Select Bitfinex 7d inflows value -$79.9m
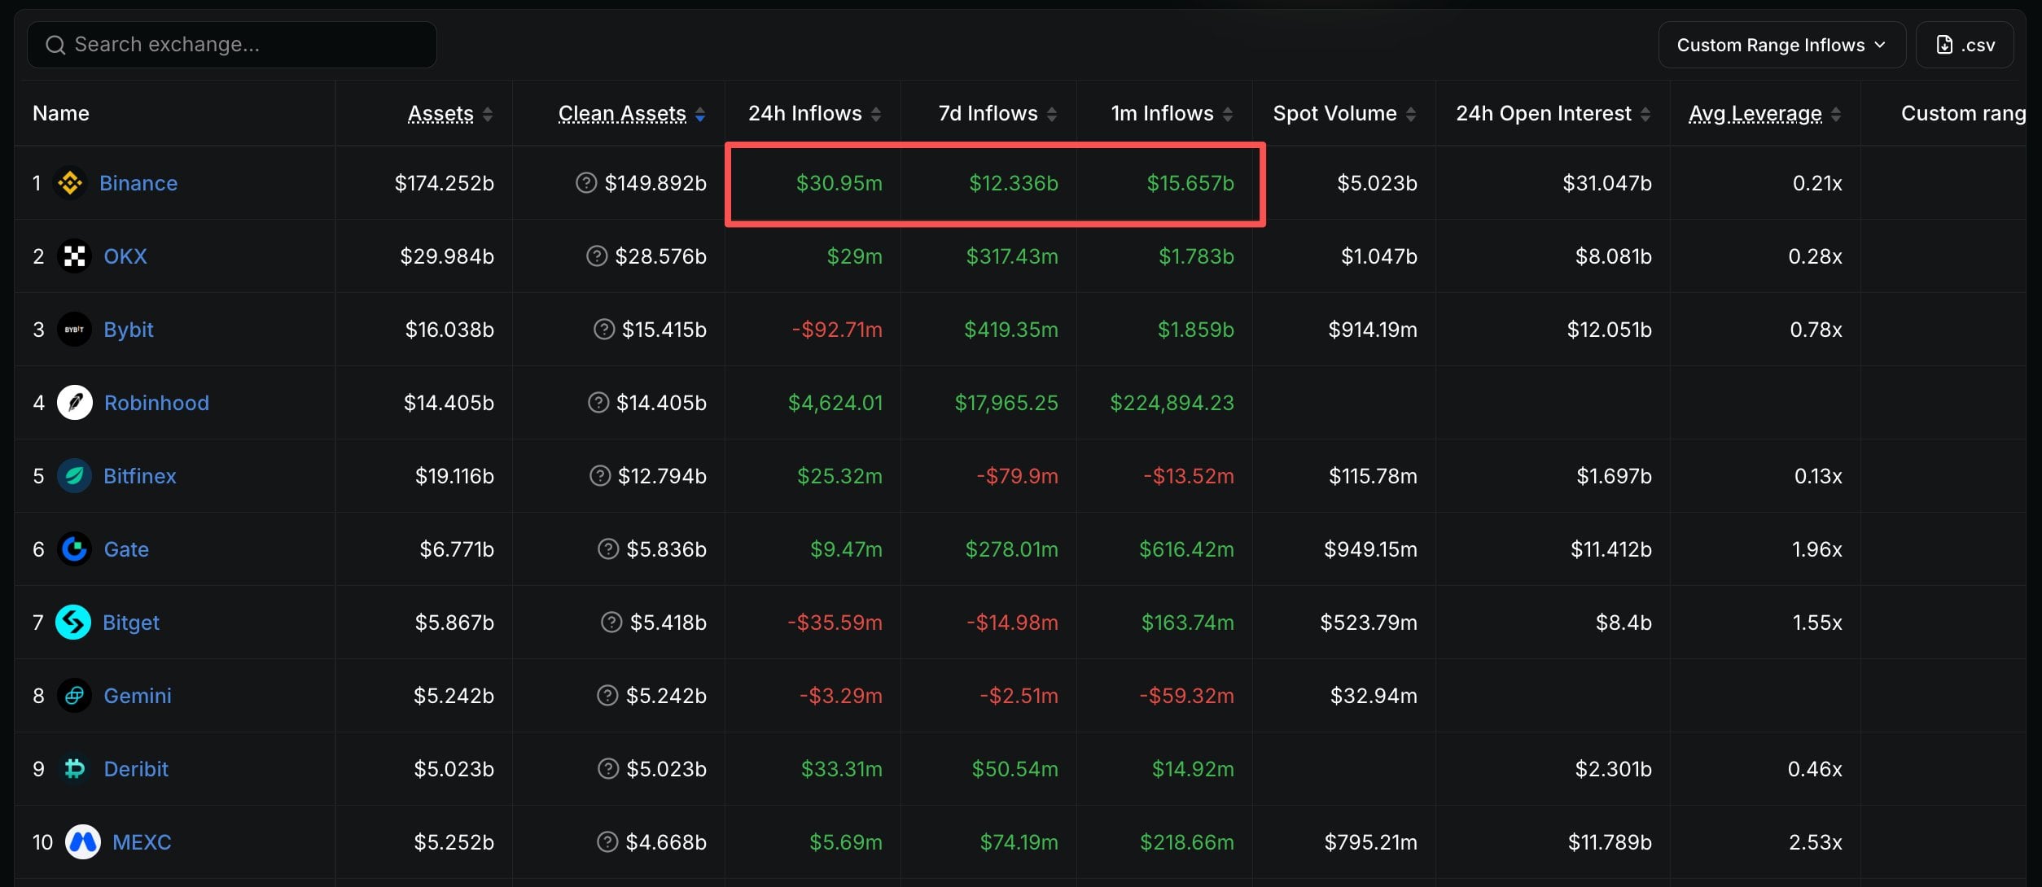2042x887 pixels. 1018,476
